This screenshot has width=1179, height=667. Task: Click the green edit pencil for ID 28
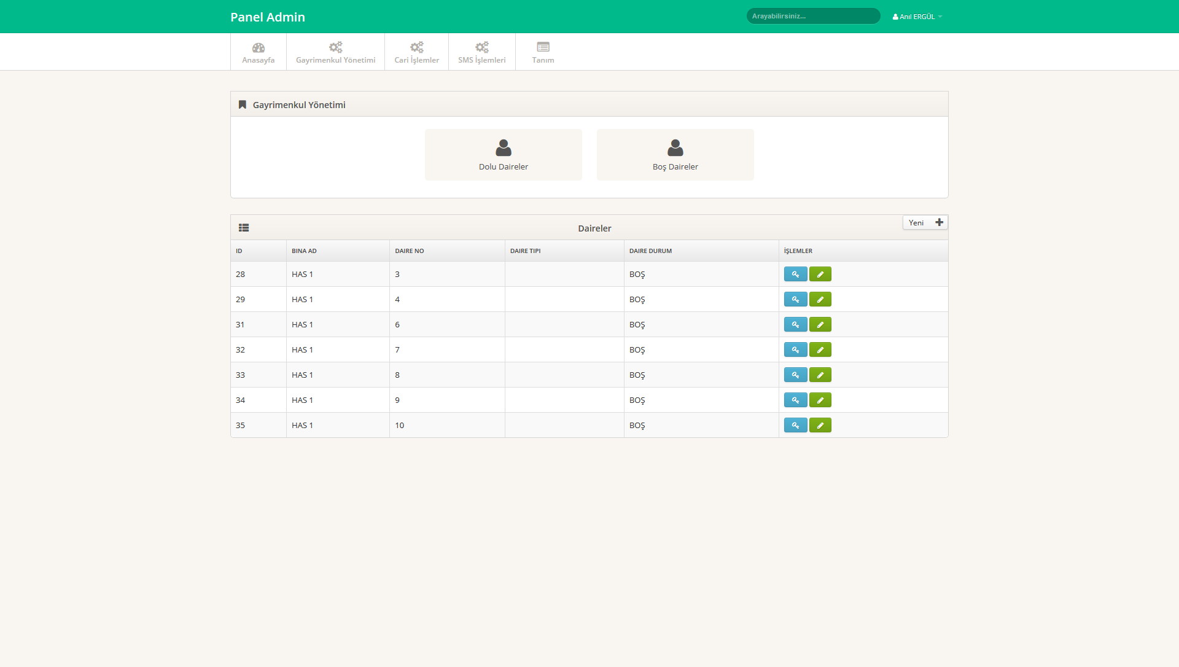pos(820,274)
